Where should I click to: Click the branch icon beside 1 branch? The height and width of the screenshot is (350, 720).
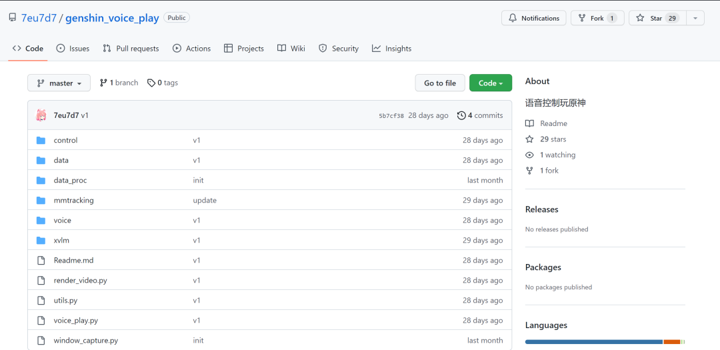(103, 83)
